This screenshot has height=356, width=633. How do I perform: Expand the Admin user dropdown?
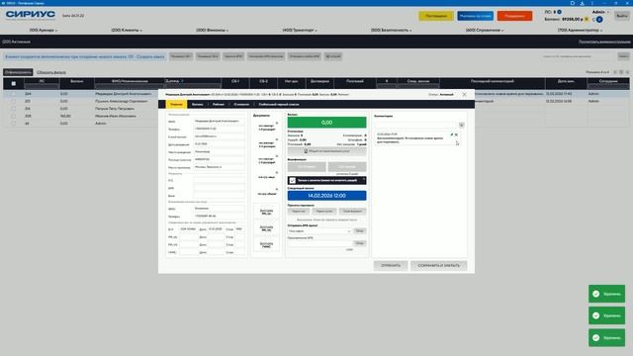pyautogui.click(x=600, y=12)
